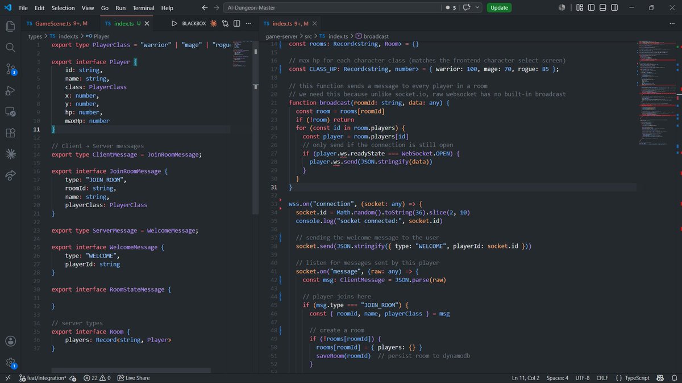Open the Explorer view in activity bar

click(10, 26)
